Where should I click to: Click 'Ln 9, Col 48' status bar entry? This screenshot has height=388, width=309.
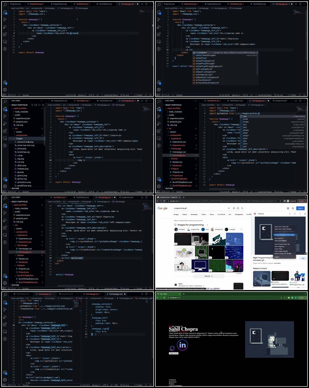70,95
